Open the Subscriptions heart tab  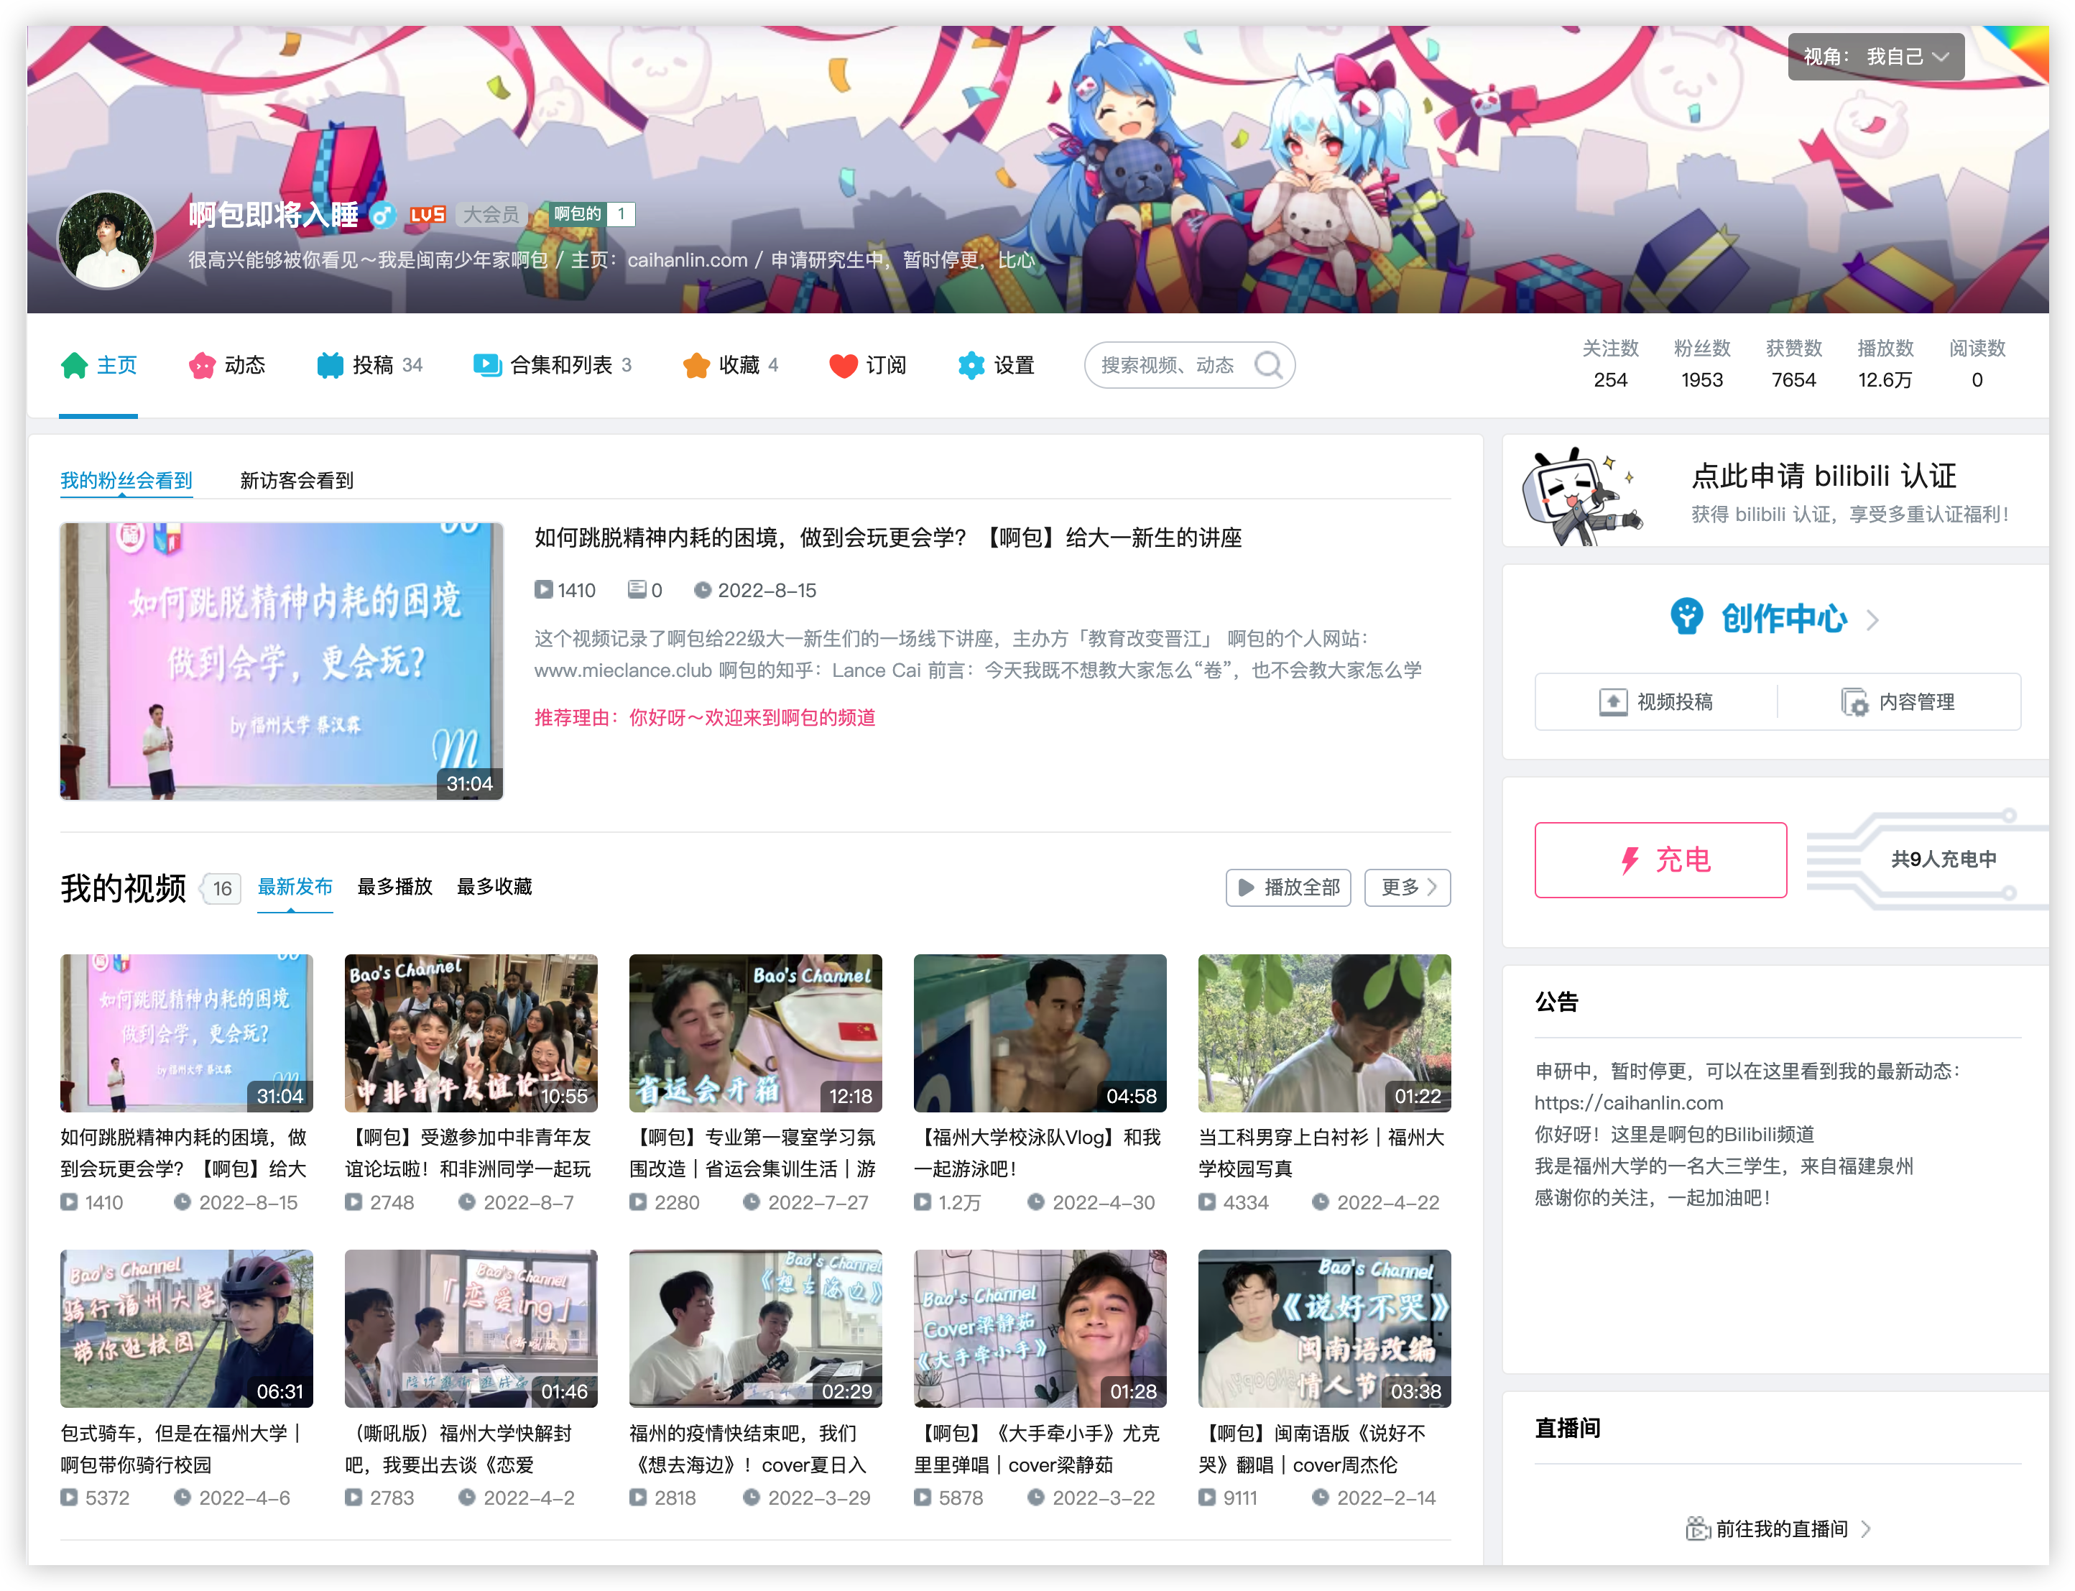point(844,364)
